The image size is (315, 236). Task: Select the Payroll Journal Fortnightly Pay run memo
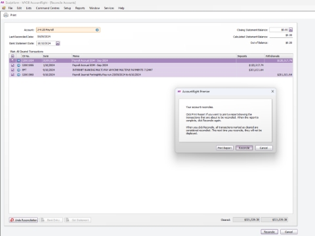coord(154,75)
